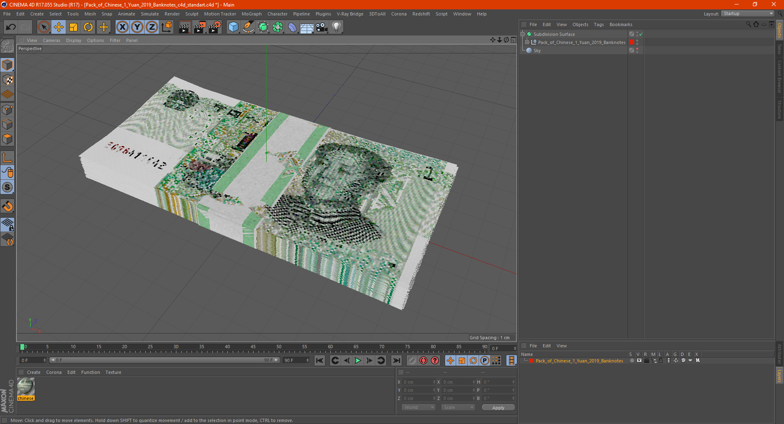
Task: Go to end of animation
Action: pos(396,360)
